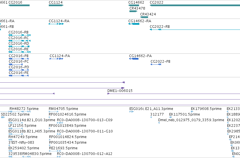Open the CR43478 gene label
Screen dimensions: 240x158
pyautogui.click(x=137, y=8)
